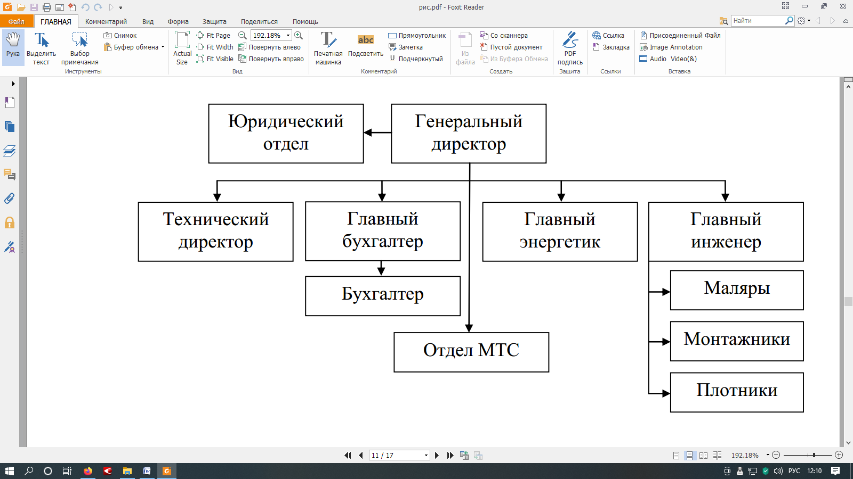Viewport: 853px width, 479px height.
Task: Attach a Присоединенный Файл
Action: tap(680, 36)
